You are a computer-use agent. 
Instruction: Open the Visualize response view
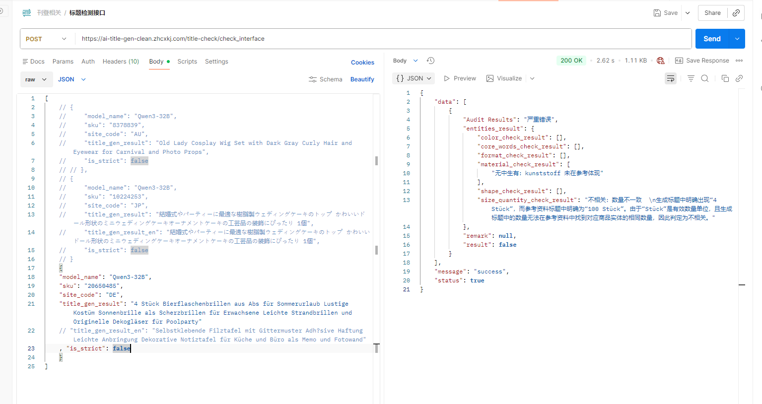[x=504, y=78]
